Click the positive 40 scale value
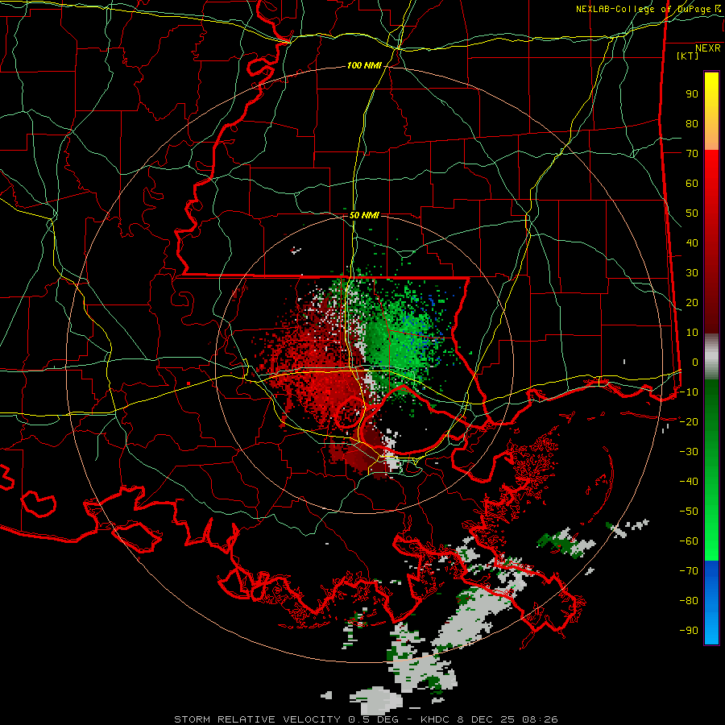This screenshot has width=725, height=725. 692,242
